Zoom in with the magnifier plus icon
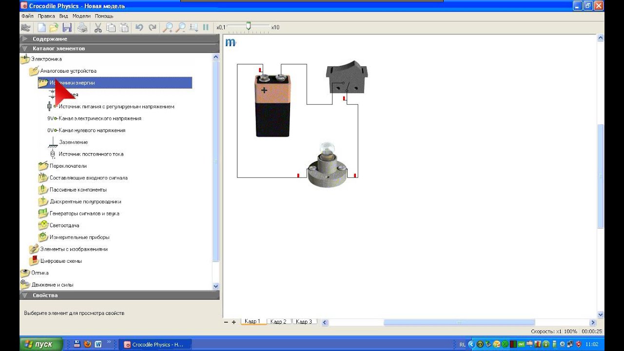This screenshot has height=351, width=624. [168, 28]
